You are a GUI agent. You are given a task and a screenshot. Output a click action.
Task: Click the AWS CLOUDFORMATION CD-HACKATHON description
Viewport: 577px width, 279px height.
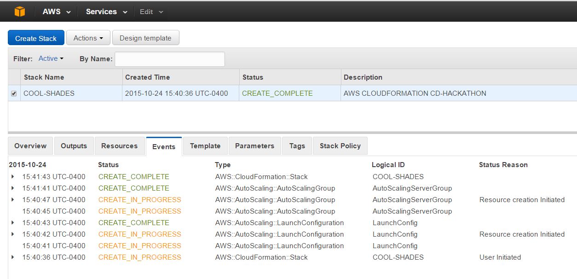coord(415,93)
